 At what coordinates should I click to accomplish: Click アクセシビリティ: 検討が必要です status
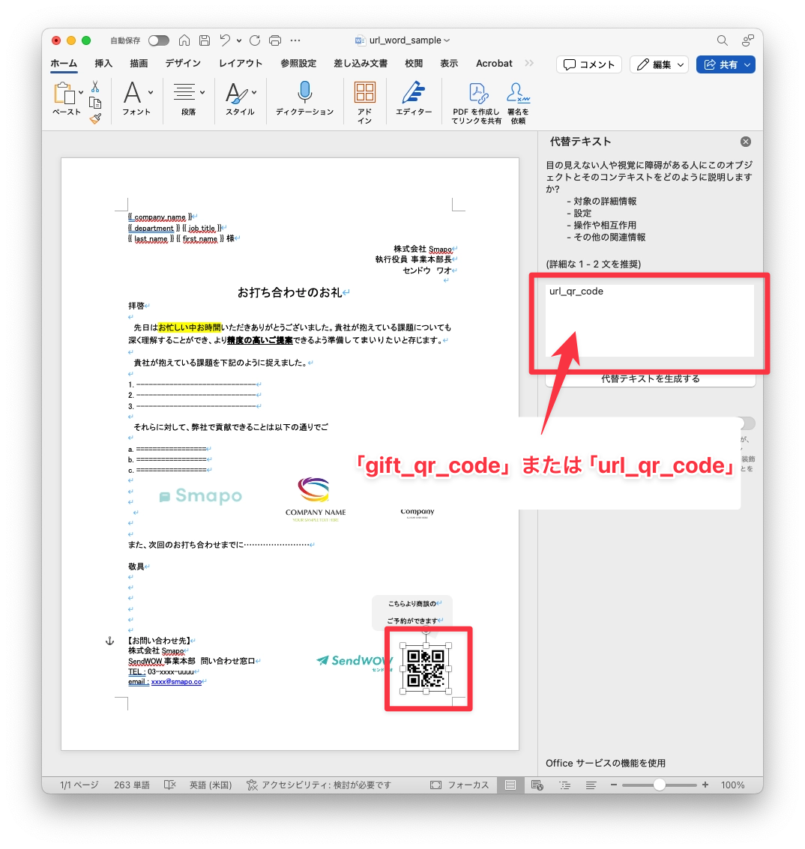(319, 785)
